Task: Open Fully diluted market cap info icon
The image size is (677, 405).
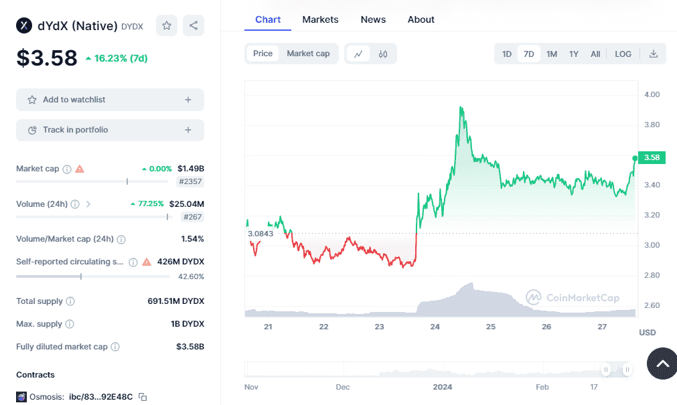Action: coord(115,346)
